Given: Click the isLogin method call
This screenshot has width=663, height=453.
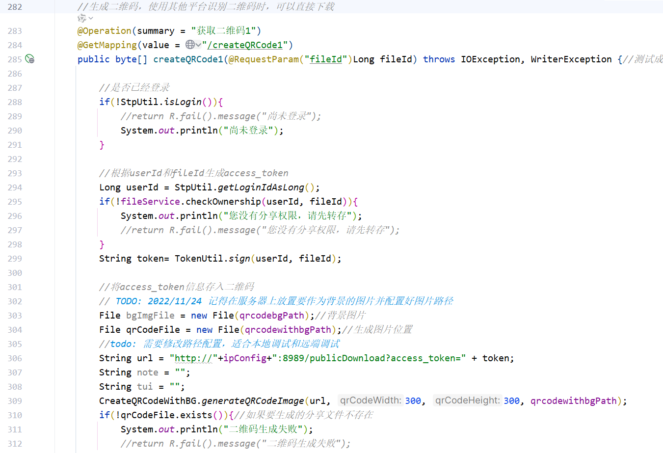Looking at the screenshot, I should tap(183, 102).
